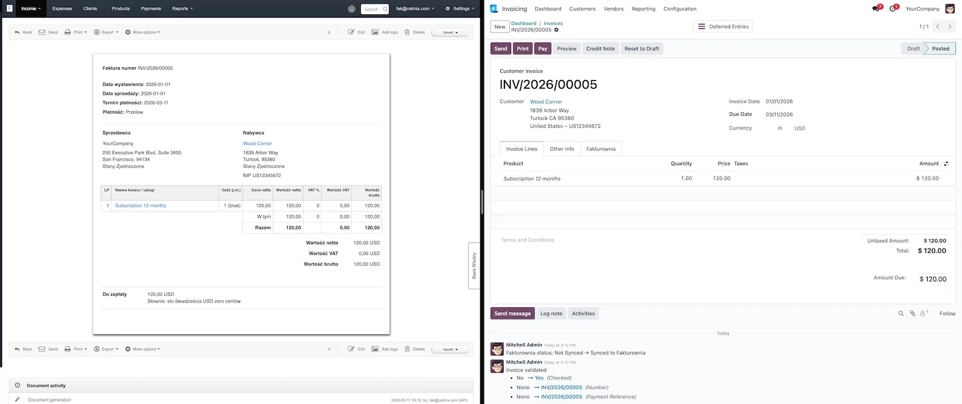This screenshot has height=404, width=962.
Task: Click the New button in Odoo
Action: click(500, 26)
